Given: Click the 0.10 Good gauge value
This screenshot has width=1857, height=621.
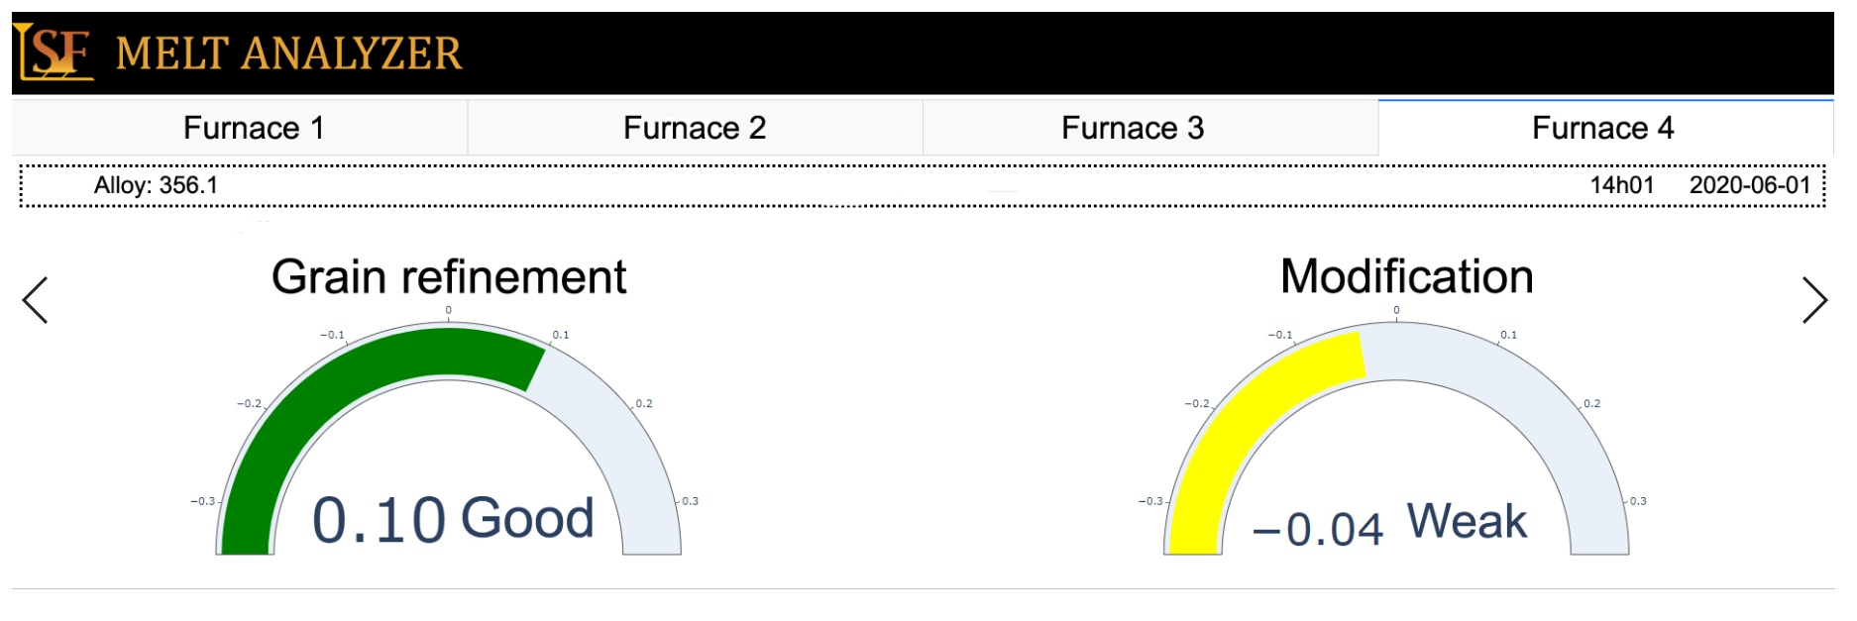Looking at the screenshot, I should tap(453, 519).
